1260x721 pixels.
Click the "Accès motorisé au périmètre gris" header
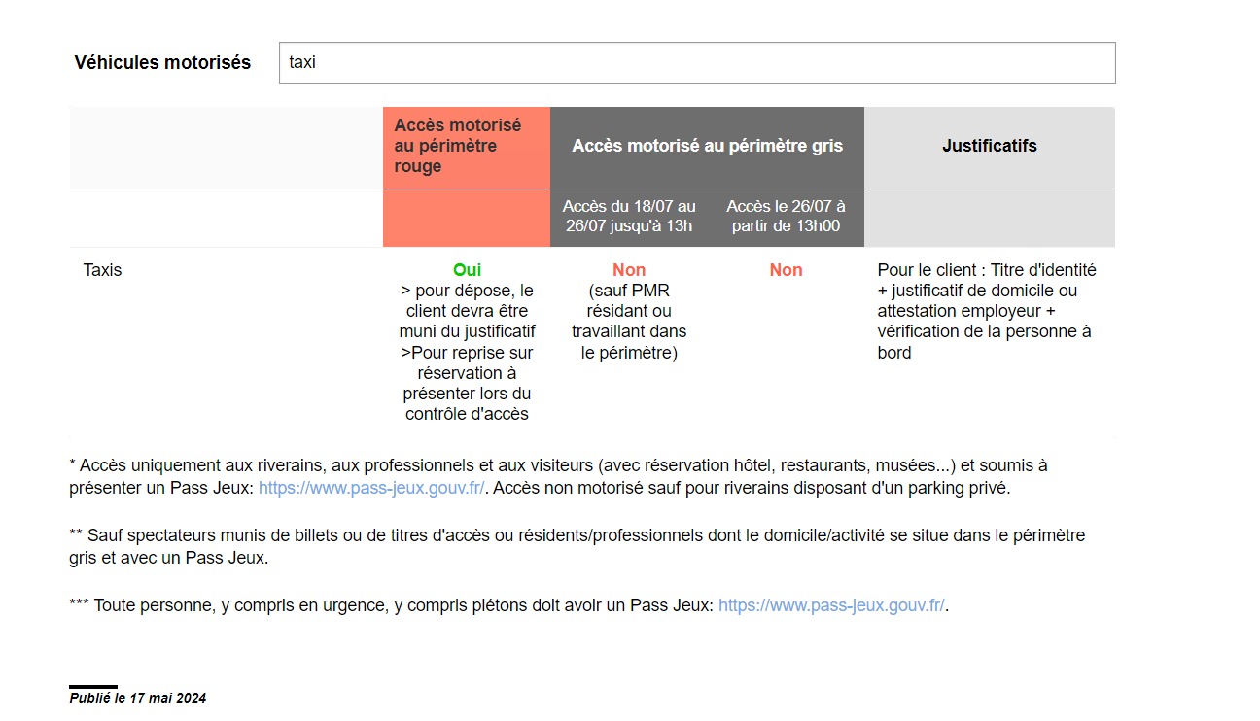pos(707,146)
